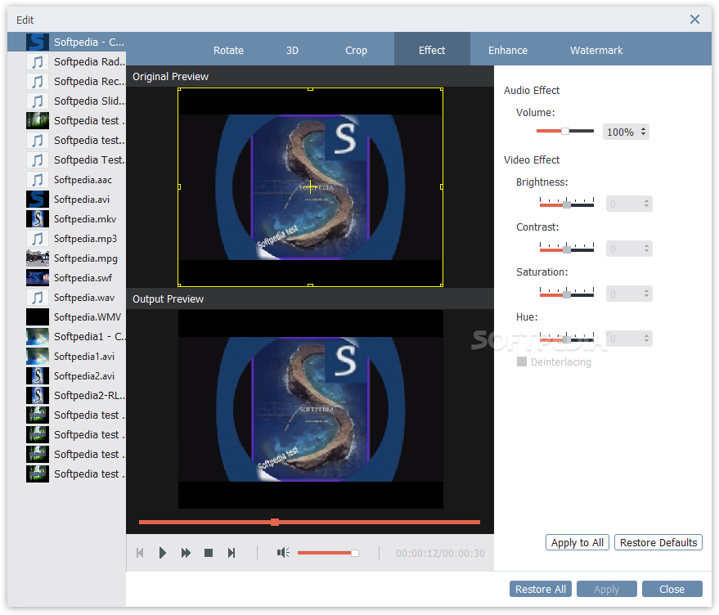
Task: Open the Rotate tab
Action: [x=228, y=51]
